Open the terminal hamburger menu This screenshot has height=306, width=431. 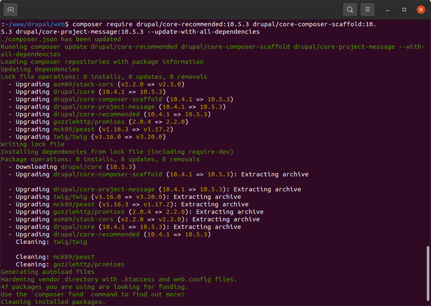click(367, 9)
